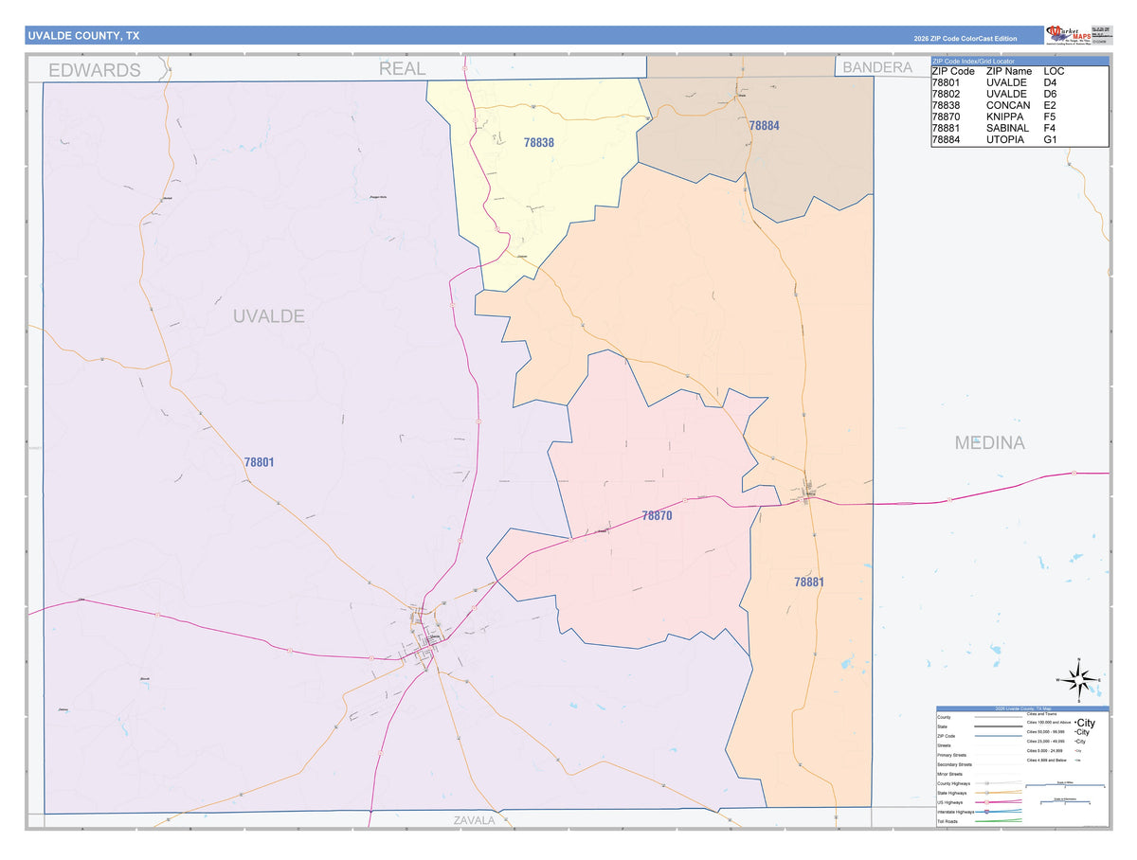Click 'SABINAL' in the index table

pyautogui.click(x=1008, y=128)
